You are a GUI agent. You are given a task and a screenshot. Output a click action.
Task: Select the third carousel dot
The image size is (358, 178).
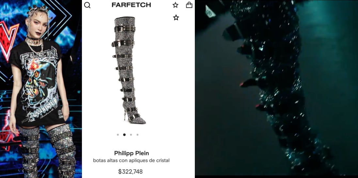point(131,135)
